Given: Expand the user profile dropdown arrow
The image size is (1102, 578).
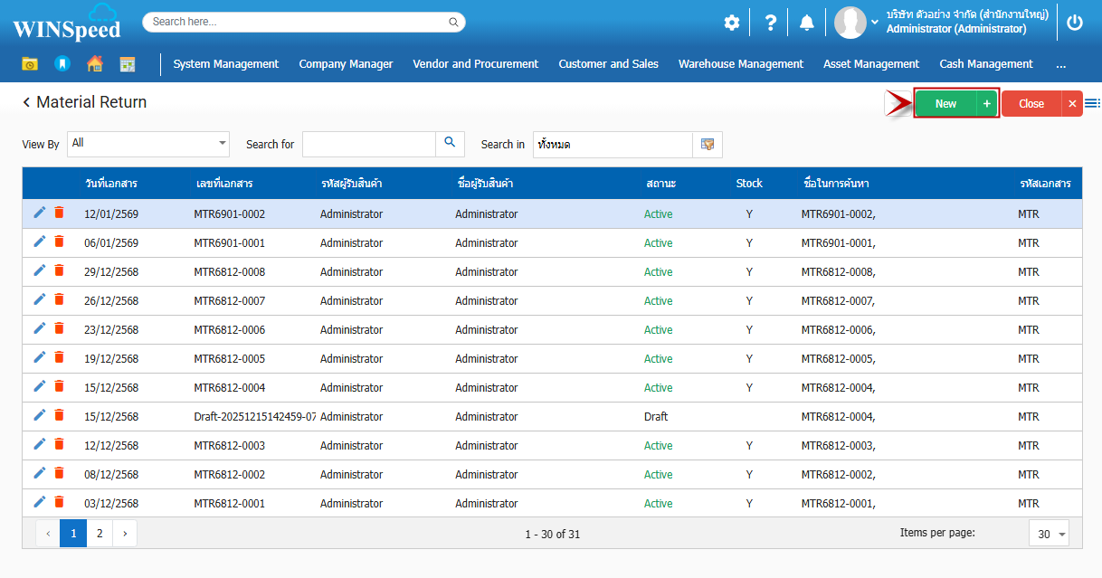Looking at the screenshot, I should point(875,23).
